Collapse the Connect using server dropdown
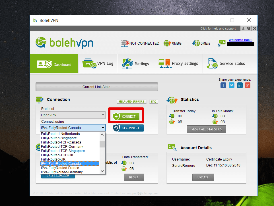This screenshot has width=274, height=206. click(73, 128)
